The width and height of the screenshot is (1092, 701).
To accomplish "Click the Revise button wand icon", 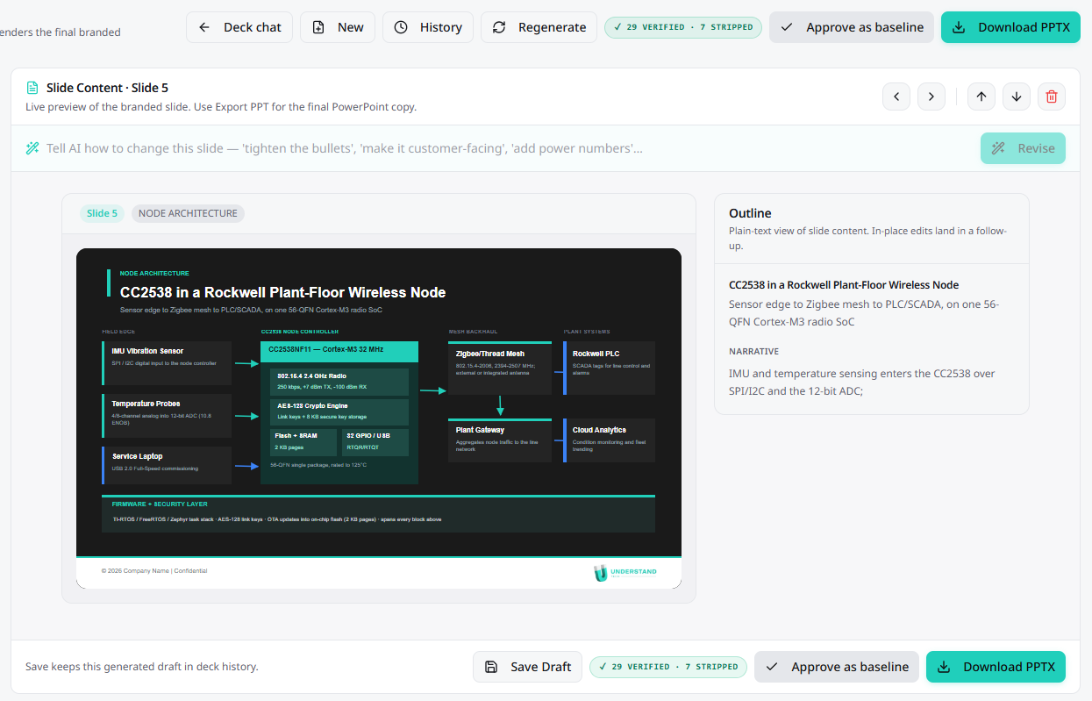I will pyautogui.click(x=998, y=148).
